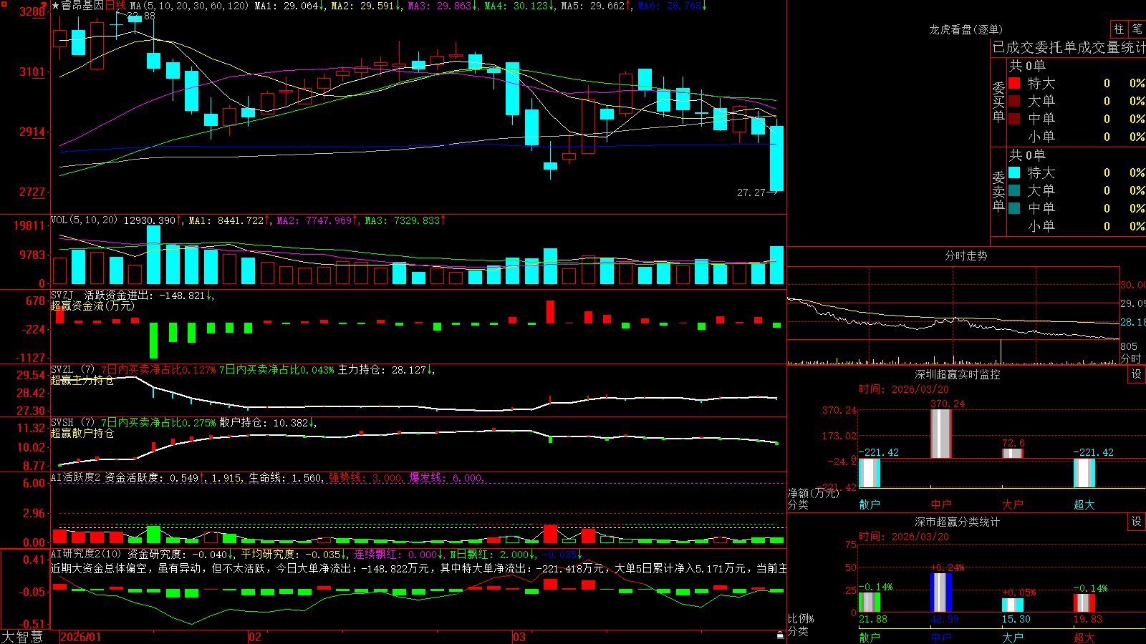This screenshot has height=644, width=1146.
Task: Open VOL(5,10,20) indicator parameters
Action: (84, 220)
